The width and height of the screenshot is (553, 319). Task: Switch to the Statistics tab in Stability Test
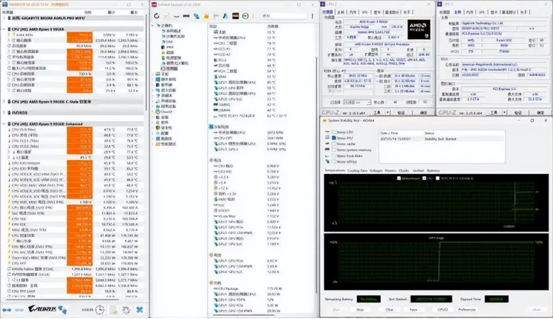[x=434, y=170]
